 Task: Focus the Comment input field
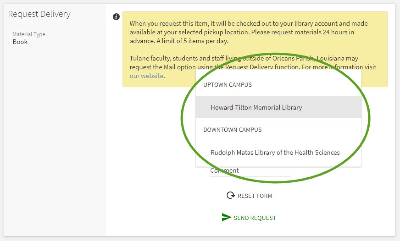(x=250, y=171)
